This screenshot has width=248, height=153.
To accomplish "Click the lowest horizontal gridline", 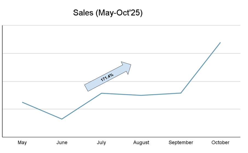I will tap(164, 109).
